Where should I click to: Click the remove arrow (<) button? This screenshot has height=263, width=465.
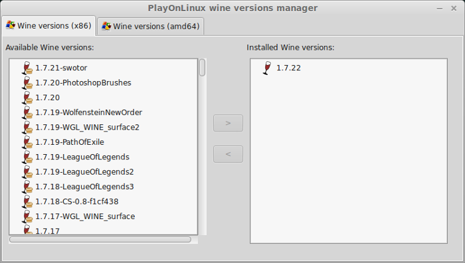tap(228, 154)
